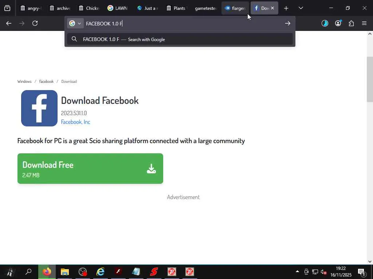Image resolution: width=373 pixels, height=279 pixels.
Task: Open network status tray icon
Action: pos(315,272)
